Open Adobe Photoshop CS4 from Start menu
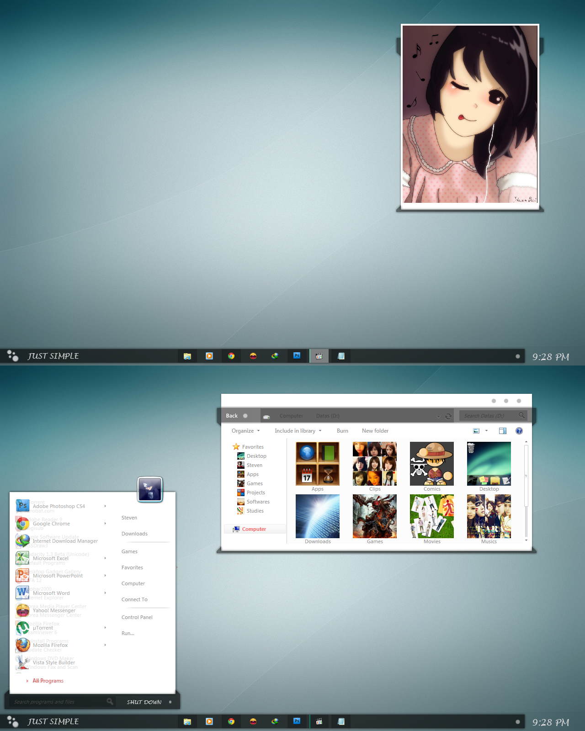The height and width of the screenshot is (731, 585). point(58,506)
